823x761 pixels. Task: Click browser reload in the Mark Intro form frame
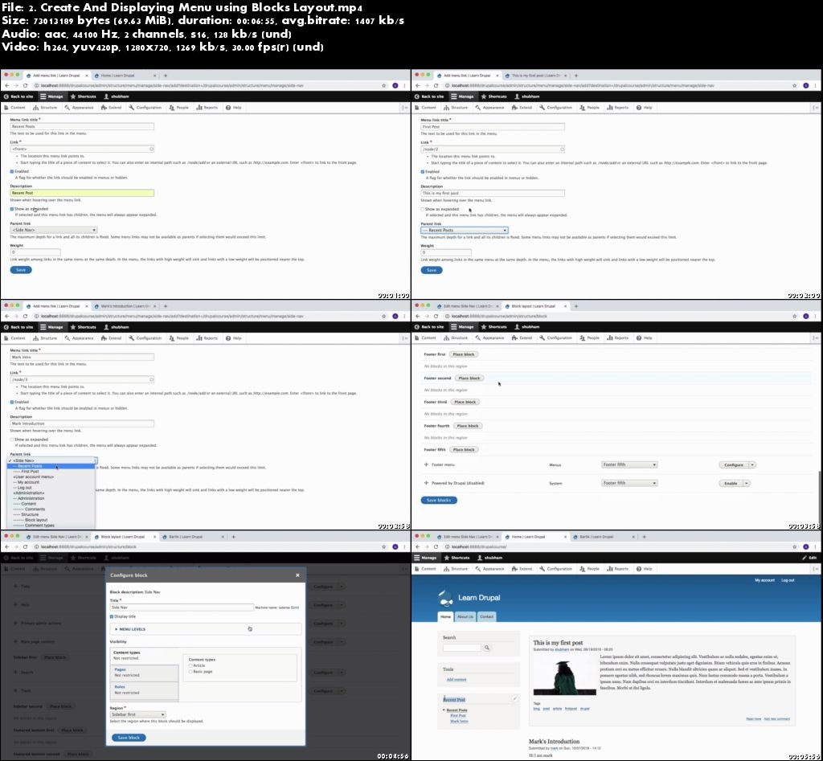click(25, 316)
